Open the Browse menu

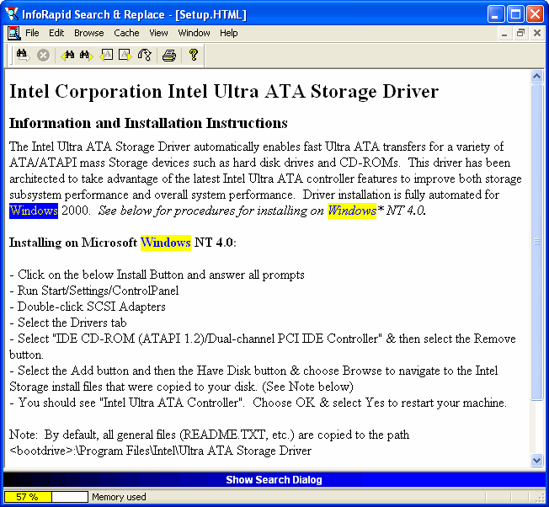89,33
